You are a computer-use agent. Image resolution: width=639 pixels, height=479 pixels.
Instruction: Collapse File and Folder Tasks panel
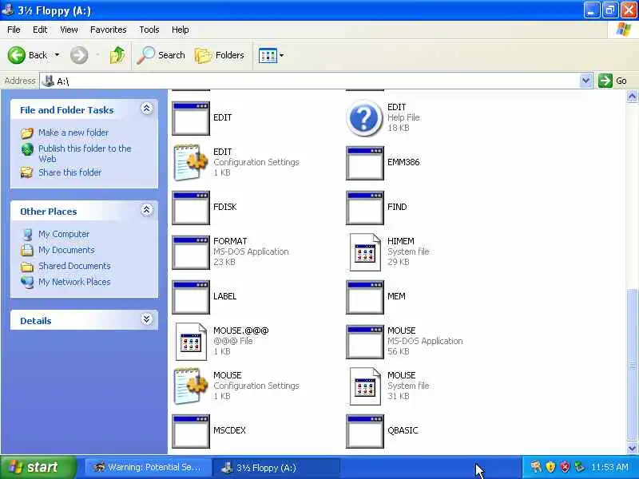[147, 109]
